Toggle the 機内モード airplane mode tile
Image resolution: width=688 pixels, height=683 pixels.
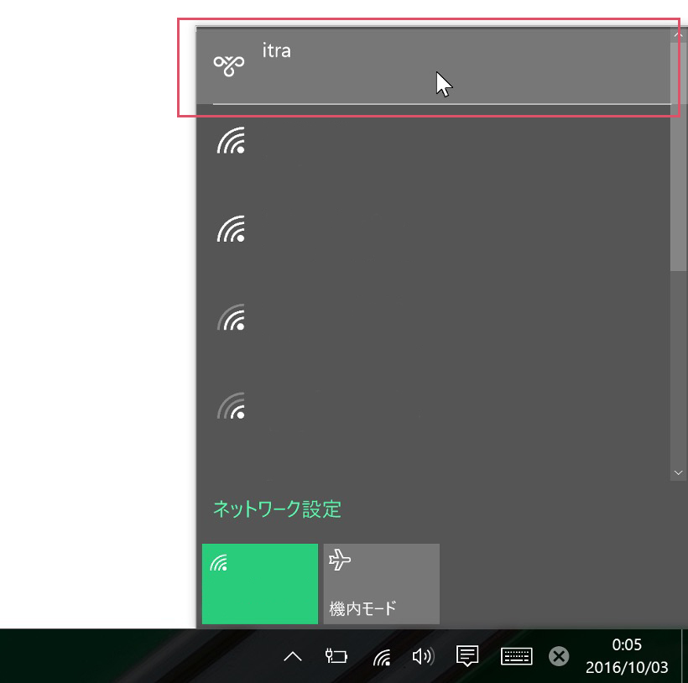(381, 583)
